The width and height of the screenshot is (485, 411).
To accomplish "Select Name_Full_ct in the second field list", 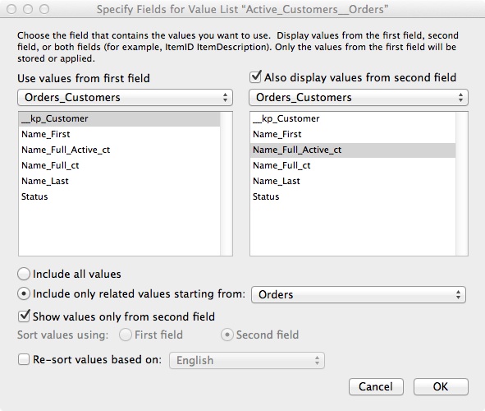I will point(353,165).
